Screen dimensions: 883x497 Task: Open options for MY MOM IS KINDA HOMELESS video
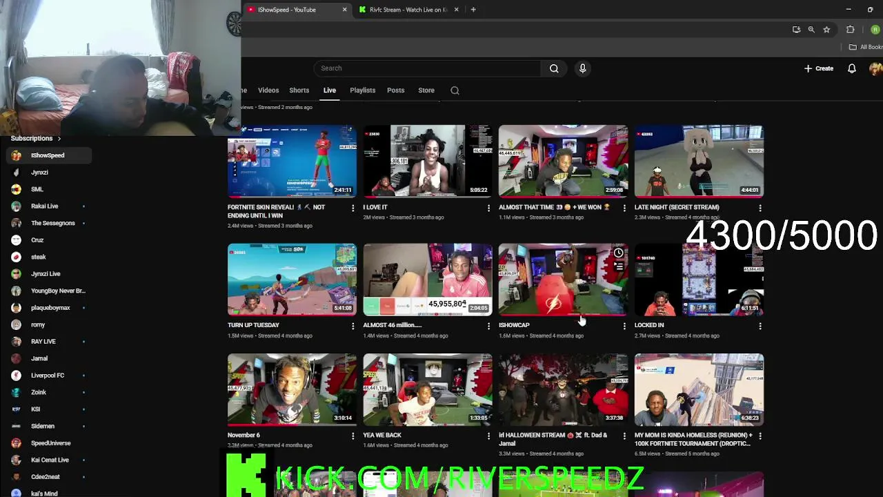760,436
